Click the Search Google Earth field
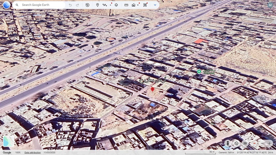This screenshot has height=155, width=276. (x=39, y=5)
